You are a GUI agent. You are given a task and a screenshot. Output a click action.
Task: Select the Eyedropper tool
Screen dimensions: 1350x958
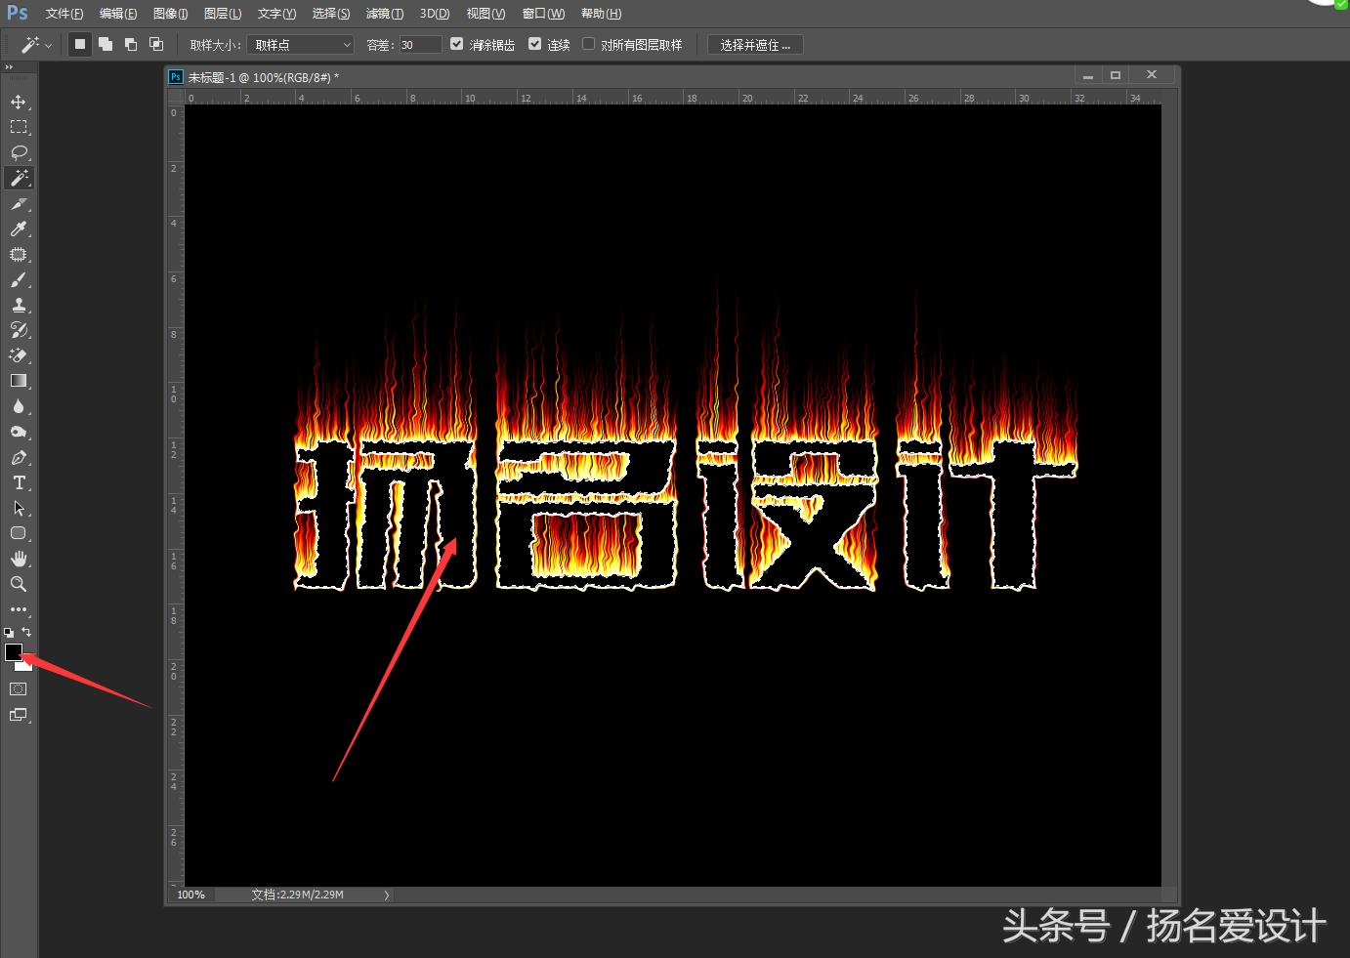tap(19, 229)
